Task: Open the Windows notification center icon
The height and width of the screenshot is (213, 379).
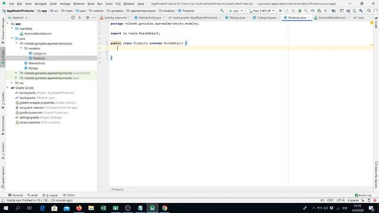Action: [371, 208]
